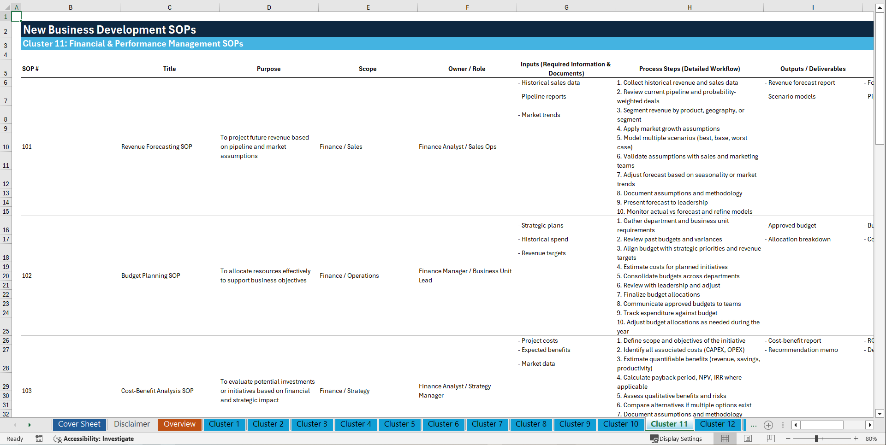886x445 pixels.
Task: Open the Disclaimer sheet tab
Action: pyautogui.click(x=131, y=424)
